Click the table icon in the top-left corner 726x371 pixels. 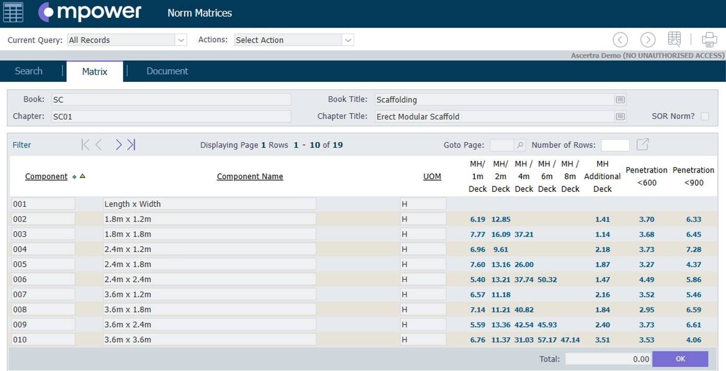click(x=13, y=11)
